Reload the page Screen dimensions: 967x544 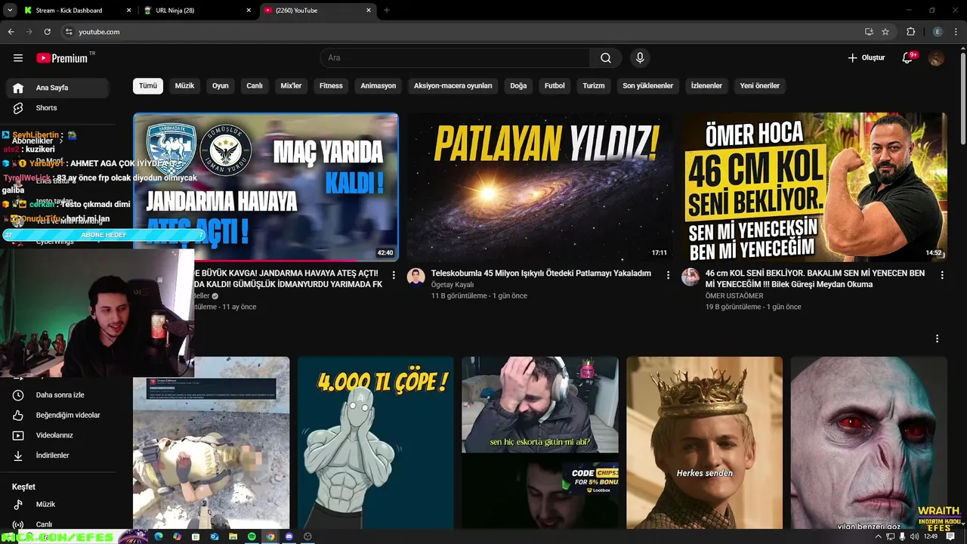[x=47, y=32]
